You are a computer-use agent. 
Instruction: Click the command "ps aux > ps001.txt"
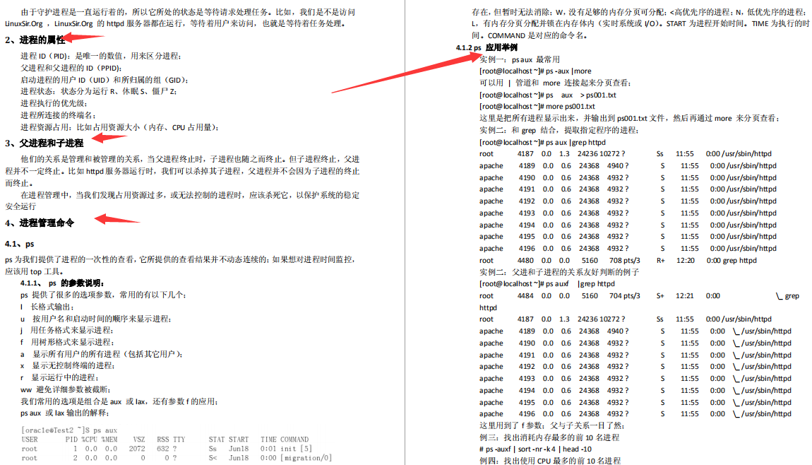click(x=581, y=95)
